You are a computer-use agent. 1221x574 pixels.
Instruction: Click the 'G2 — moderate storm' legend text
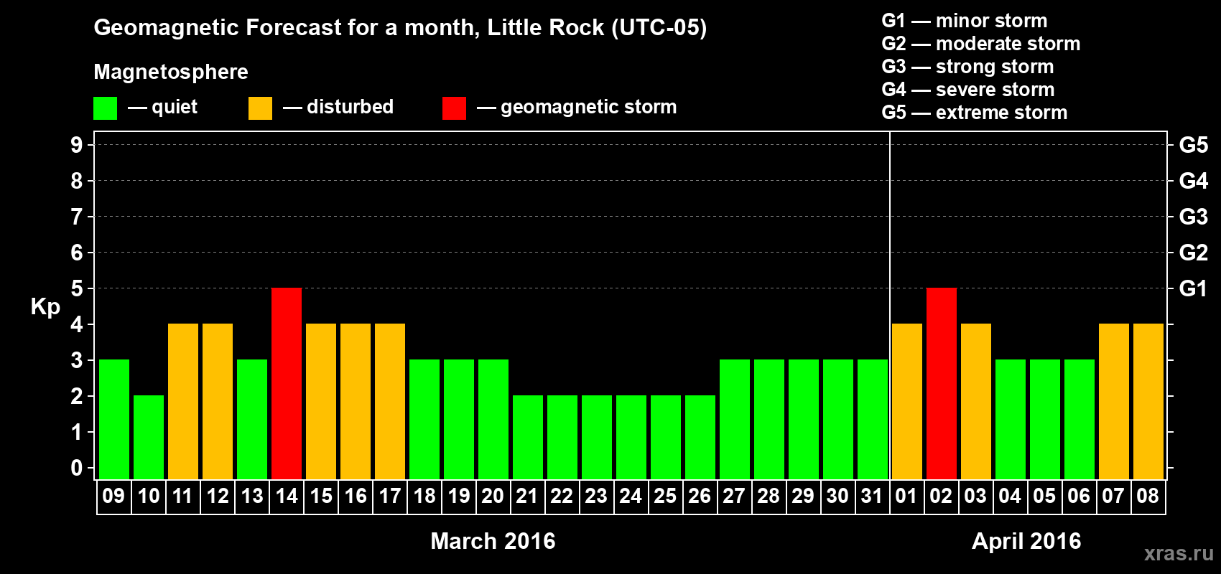980,44
